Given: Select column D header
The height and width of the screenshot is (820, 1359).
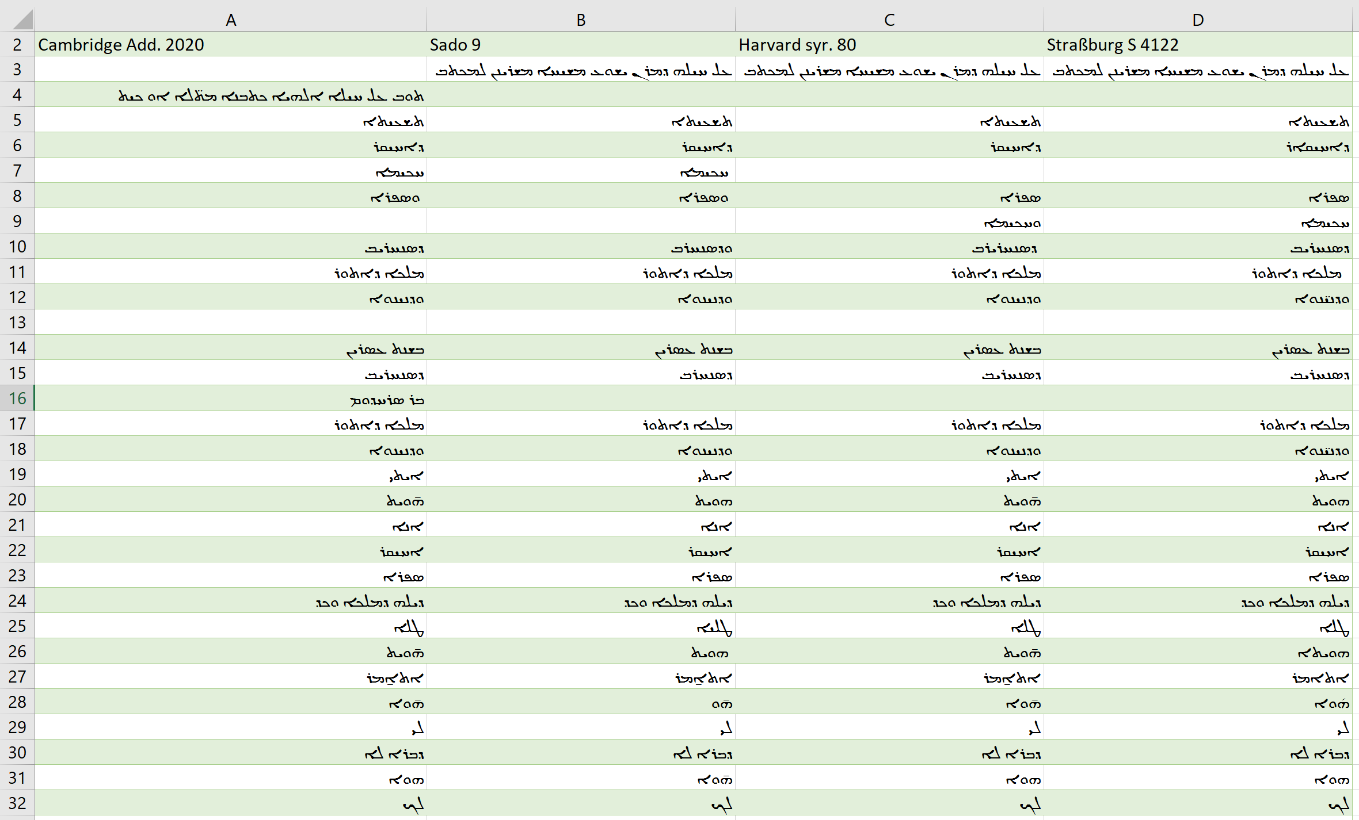Looking at the screenshot, I should (1198, 20).
